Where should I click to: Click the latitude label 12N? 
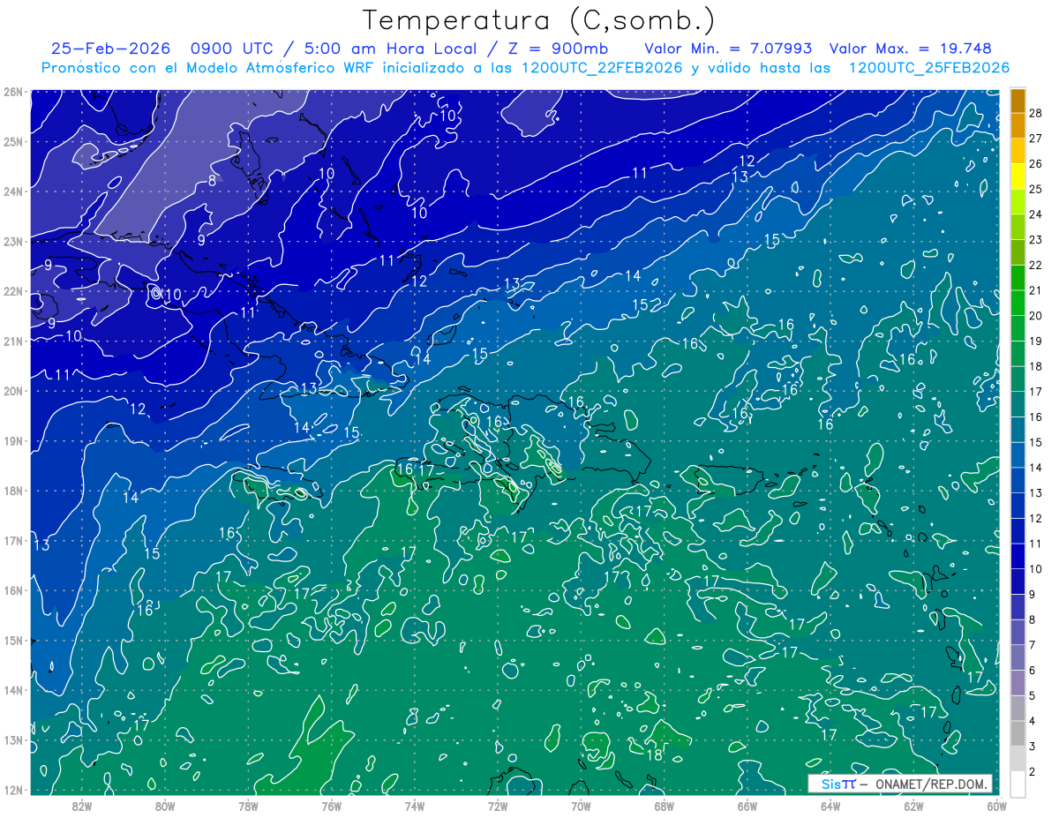[12, 790]
